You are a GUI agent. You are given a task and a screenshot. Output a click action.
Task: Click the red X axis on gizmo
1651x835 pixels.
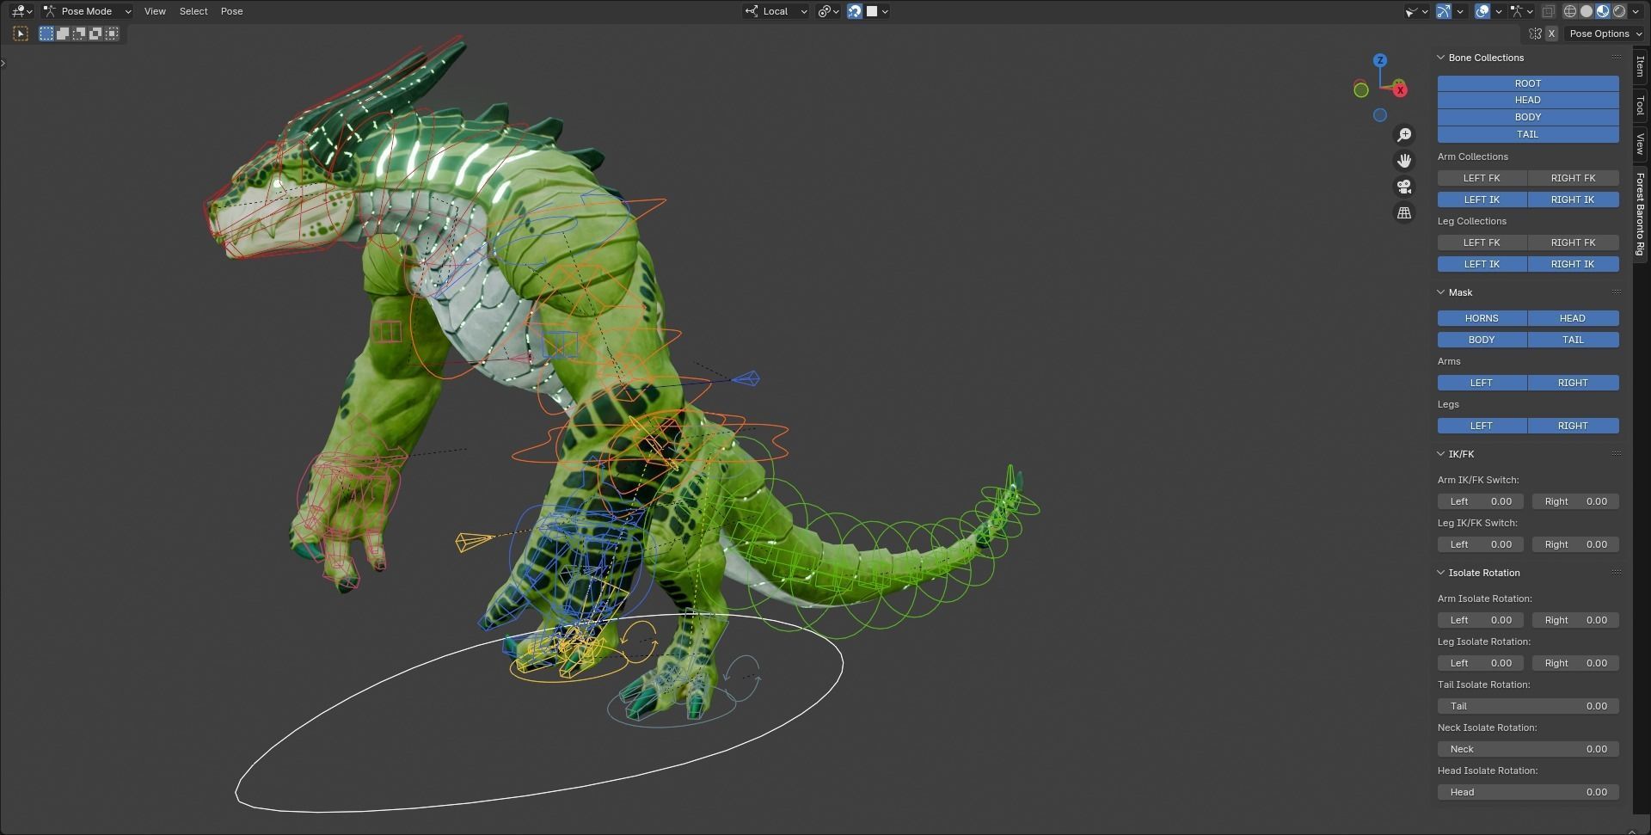1400,89
